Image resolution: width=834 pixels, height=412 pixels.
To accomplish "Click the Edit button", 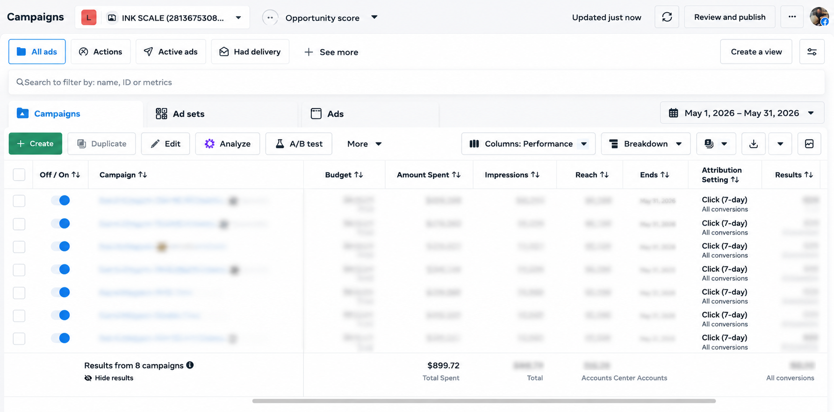I will [165, 144].
